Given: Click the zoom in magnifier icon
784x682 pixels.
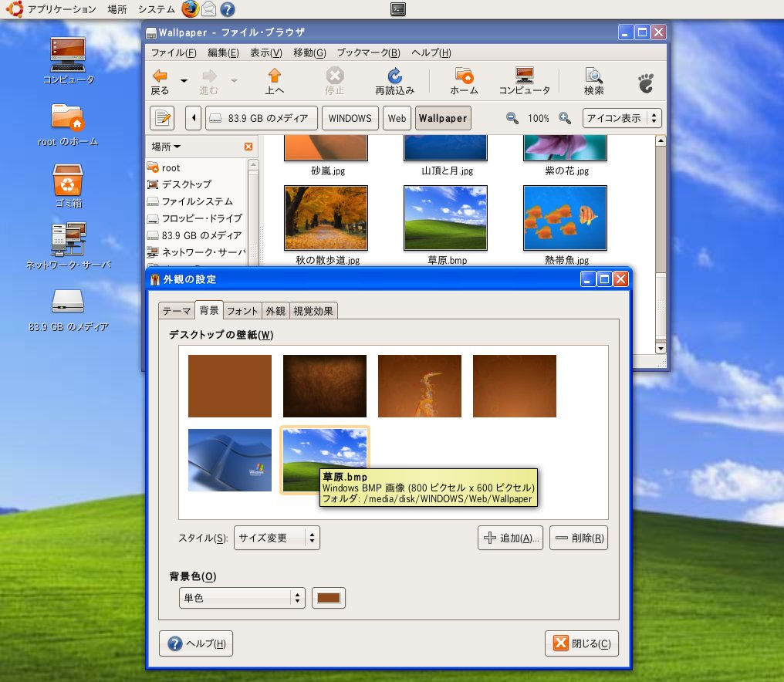Looking at the screenshot, I should point(565,118).
